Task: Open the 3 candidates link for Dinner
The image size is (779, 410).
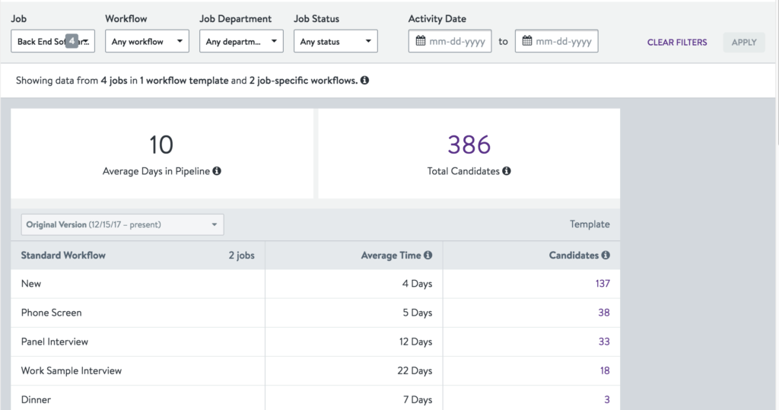Action: [606, 399]
